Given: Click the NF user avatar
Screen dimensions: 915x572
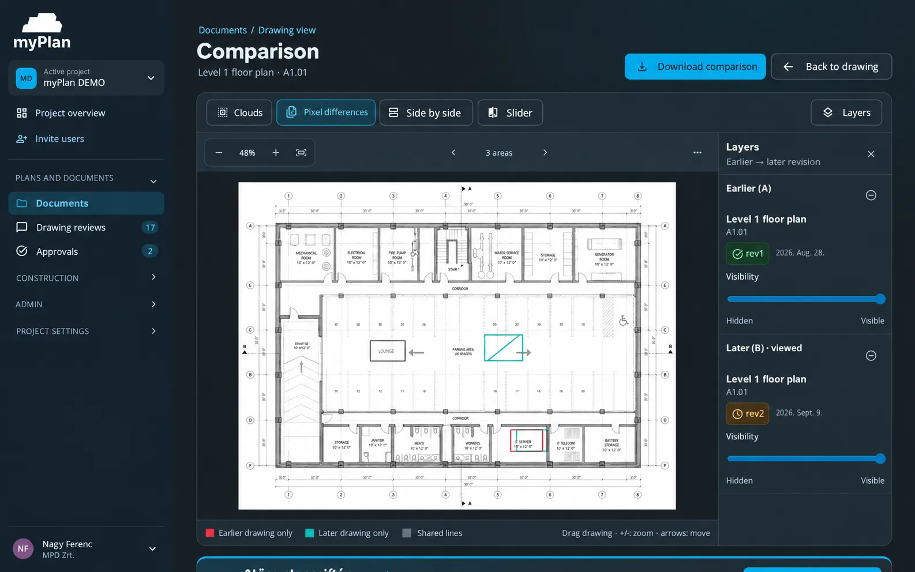Looking at the screenshot, I should (23, 549).
